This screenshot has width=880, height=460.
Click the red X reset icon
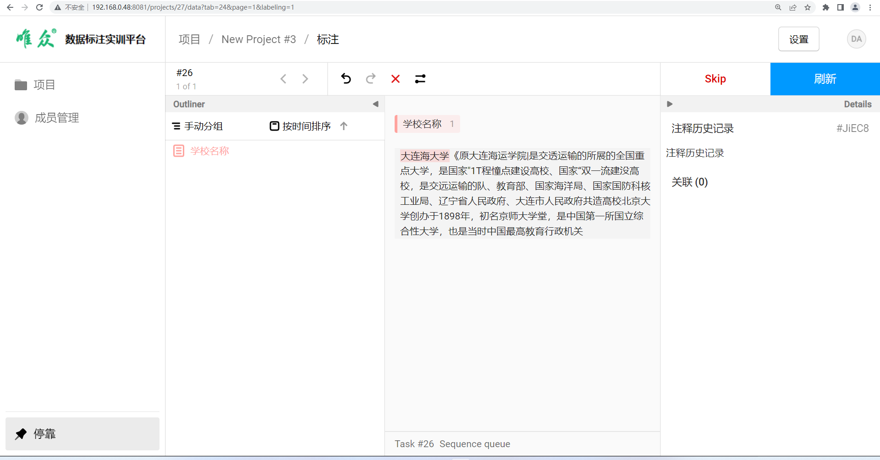coord(396,79)
